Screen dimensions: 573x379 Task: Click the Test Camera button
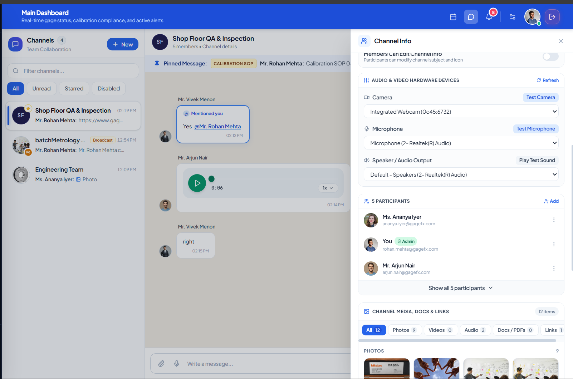point(541,97)
